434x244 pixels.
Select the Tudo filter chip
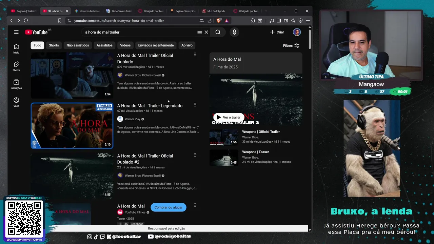click(x=37, y=45)
